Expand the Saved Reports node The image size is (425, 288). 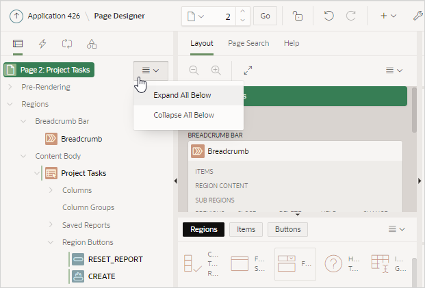(51, 224)
